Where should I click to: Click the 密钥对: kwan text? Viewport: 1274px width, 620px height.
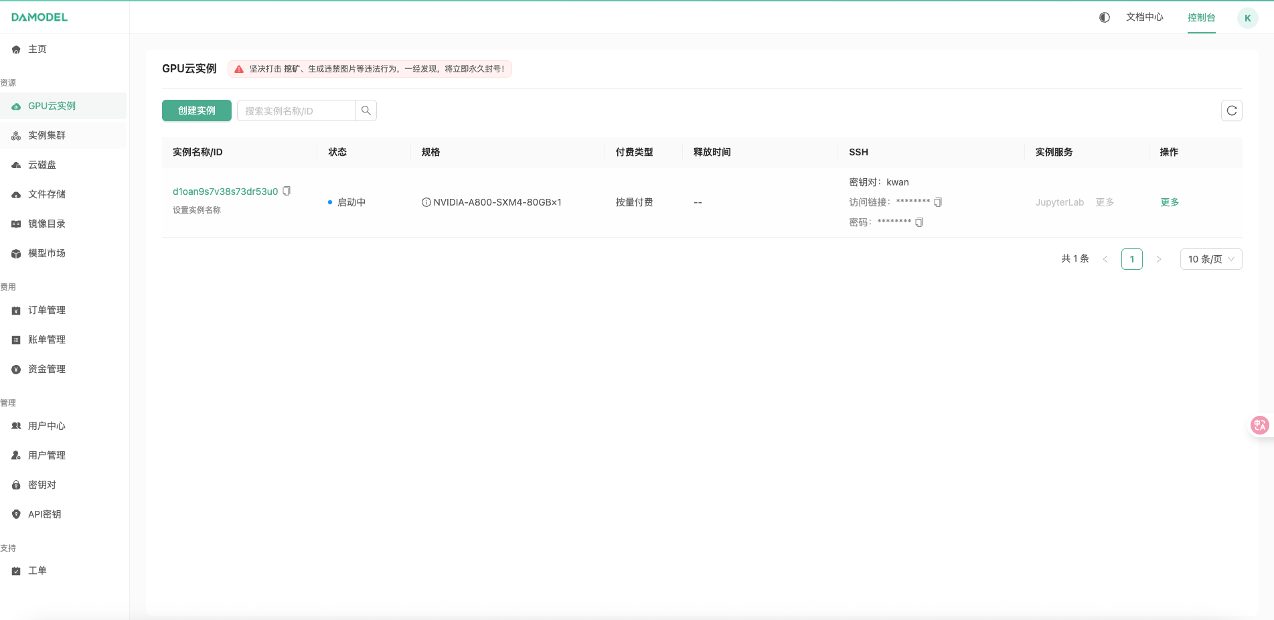879,182
